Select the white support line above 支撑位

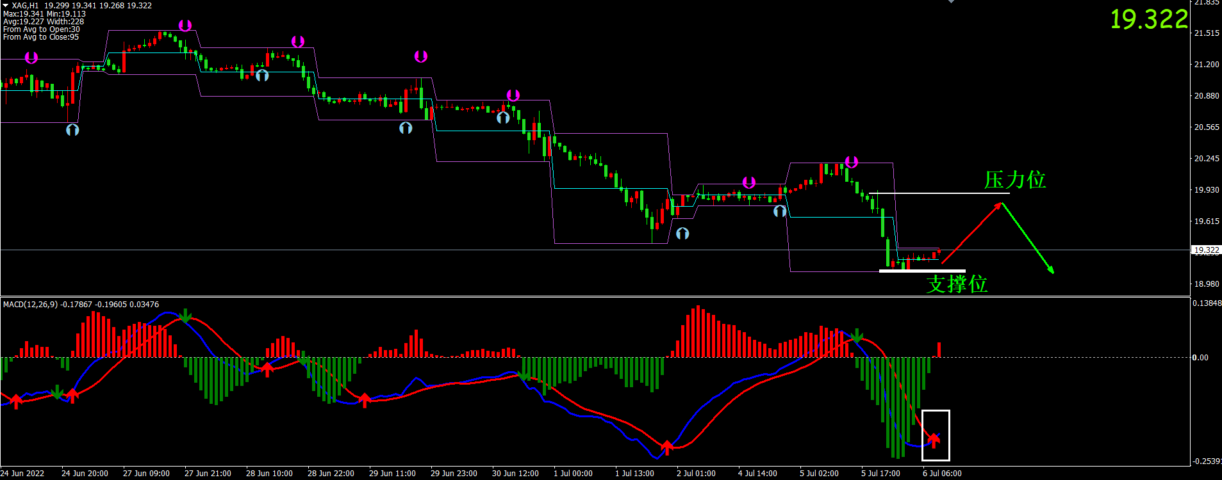(921, 271)
